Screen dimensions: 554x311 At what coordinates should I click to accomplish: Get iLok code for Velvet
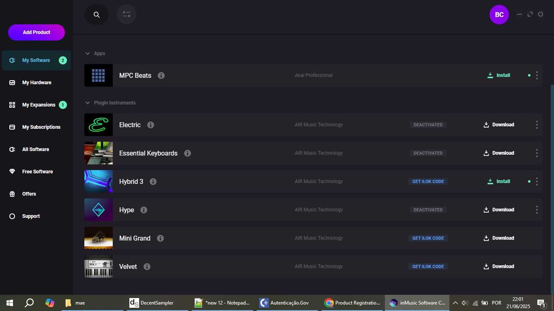point(428,266)
